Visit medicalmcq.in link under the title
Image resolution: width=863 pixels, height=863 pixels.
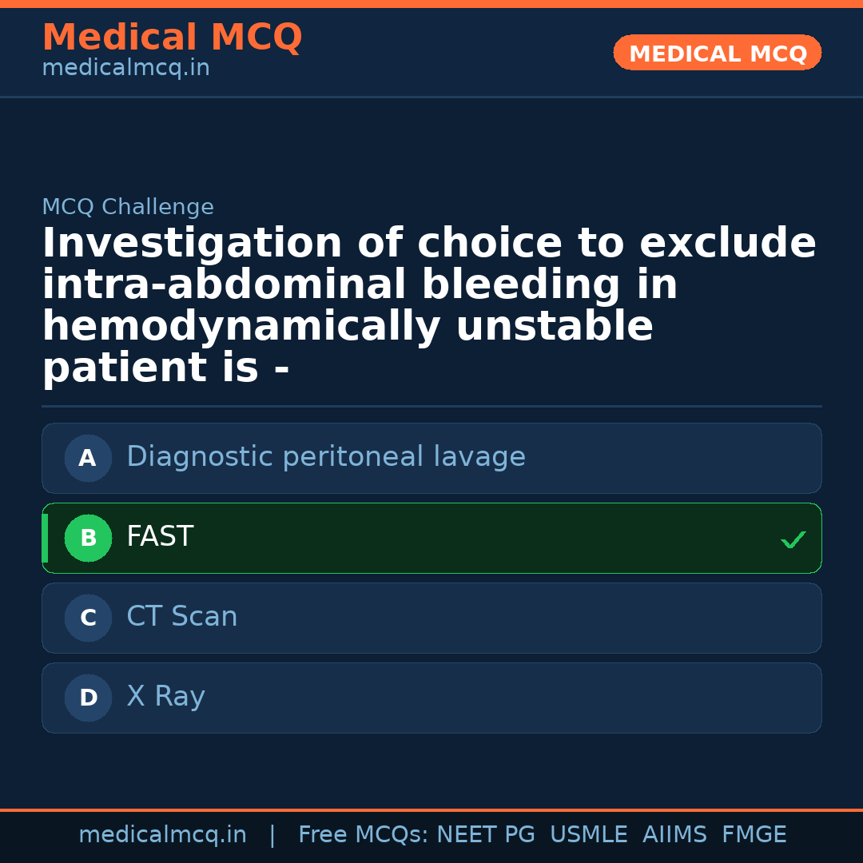point(125,69)
